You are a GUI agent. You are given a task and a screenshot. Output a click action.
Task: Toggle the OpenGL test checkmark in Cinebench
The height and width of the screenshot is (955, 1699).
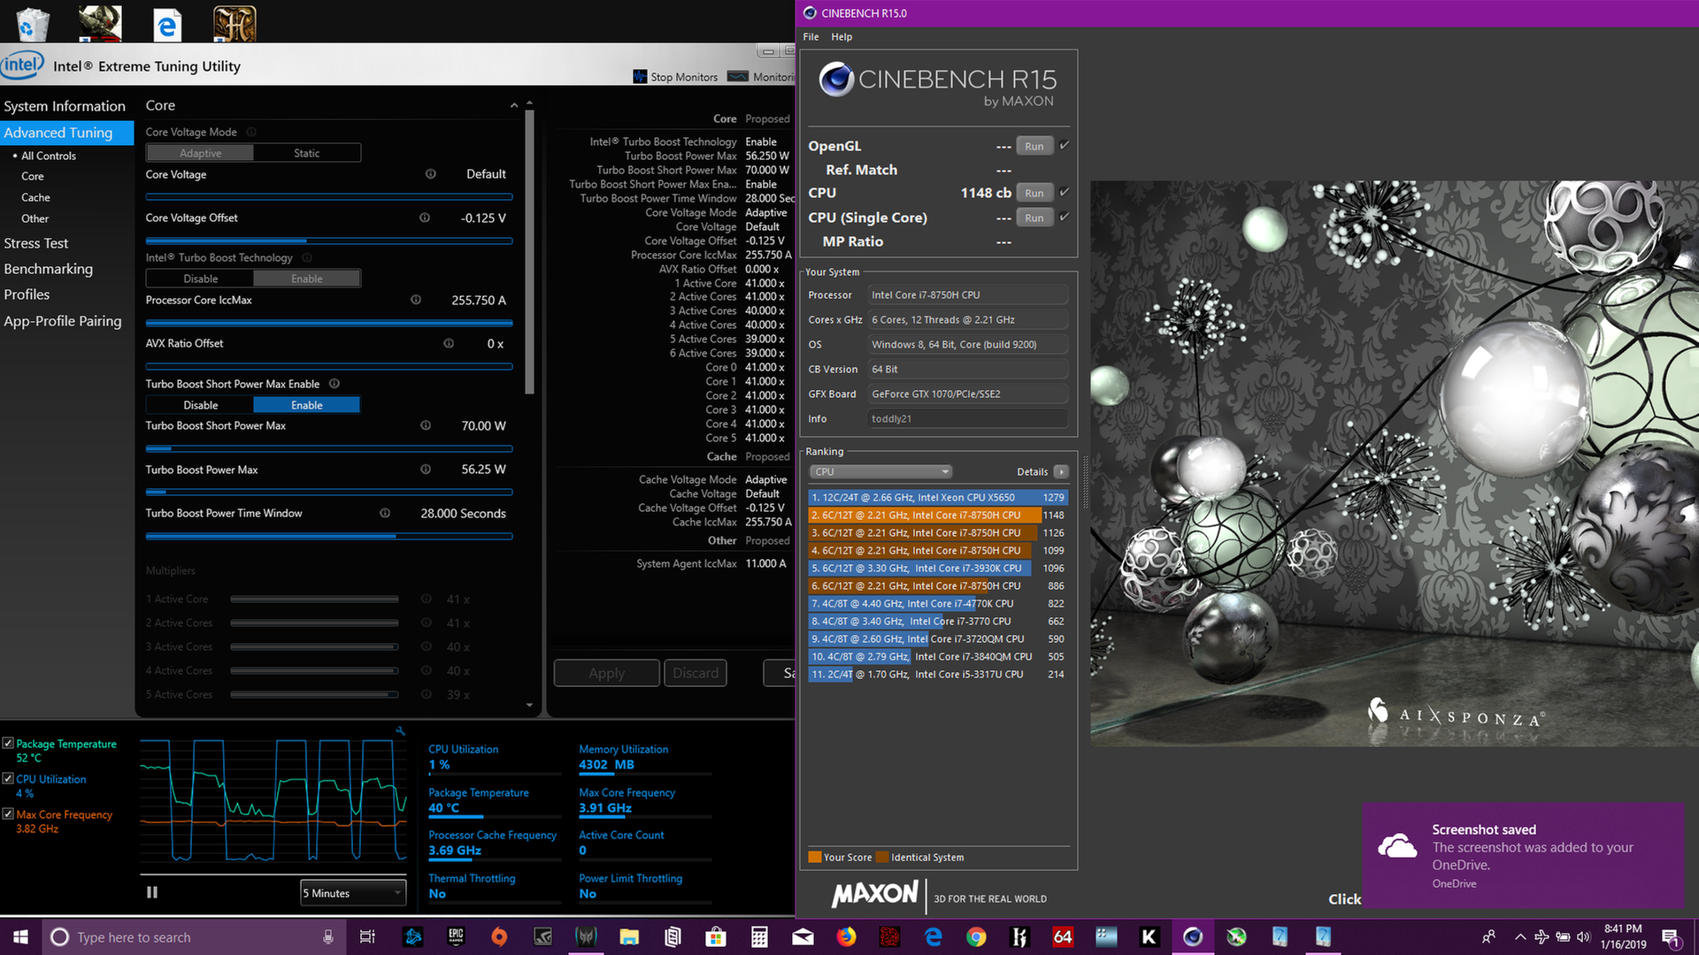[1065, 145]
